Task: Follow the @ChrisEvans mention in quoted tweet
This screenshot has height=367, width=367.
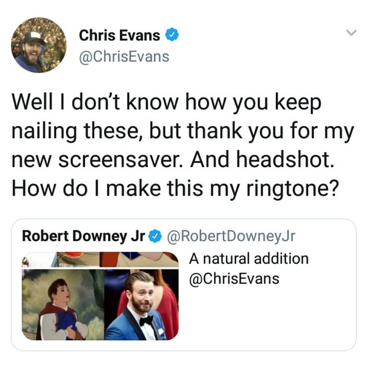Action: tap(234, 279)
